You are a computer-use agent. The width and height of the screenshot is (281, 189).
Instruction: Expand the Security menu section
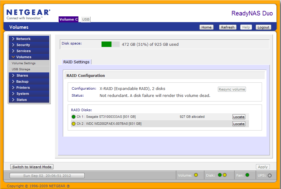pyautogui.click(x=29, y=45)
